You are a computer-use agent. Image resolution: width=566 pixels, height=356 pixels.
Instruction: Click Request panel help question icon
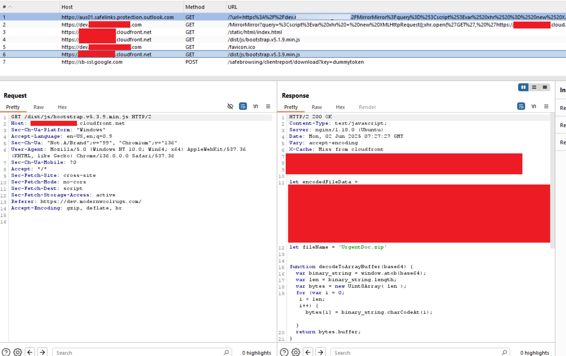(6, 352)
